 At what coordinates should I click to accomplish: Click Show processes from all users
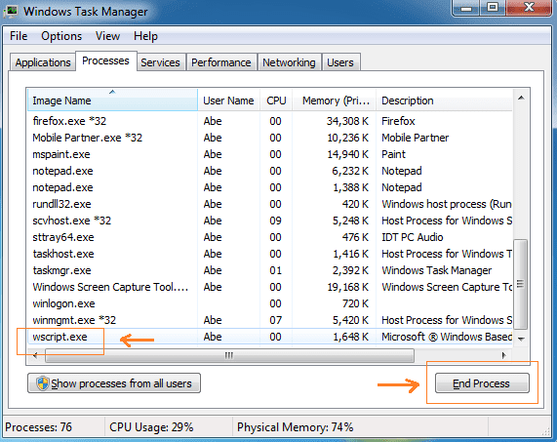coord(114,383)
